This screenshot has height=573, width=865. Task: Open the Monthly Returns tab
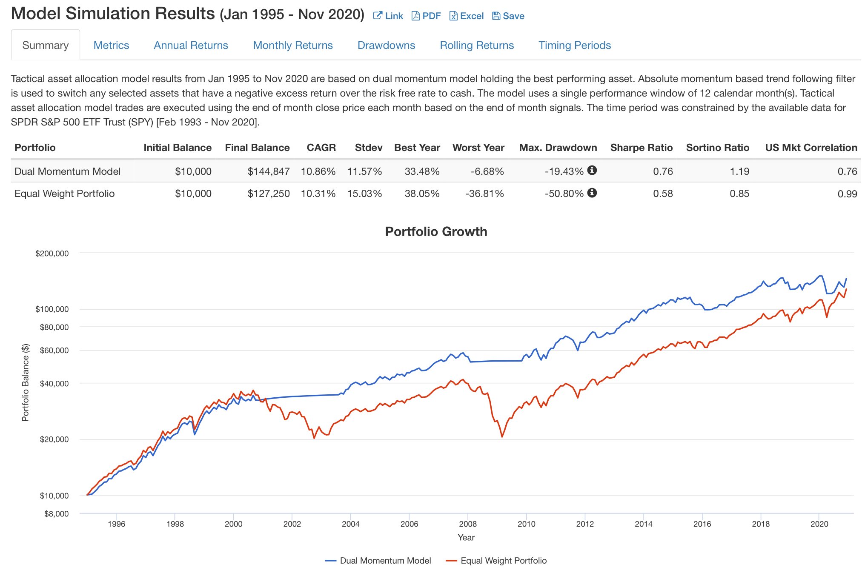pos(293,45)
